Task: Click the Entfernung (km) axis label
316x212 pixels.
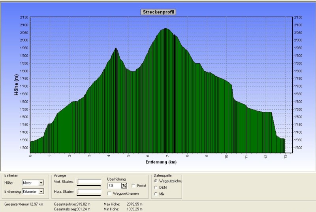Action: coord(161,162)
